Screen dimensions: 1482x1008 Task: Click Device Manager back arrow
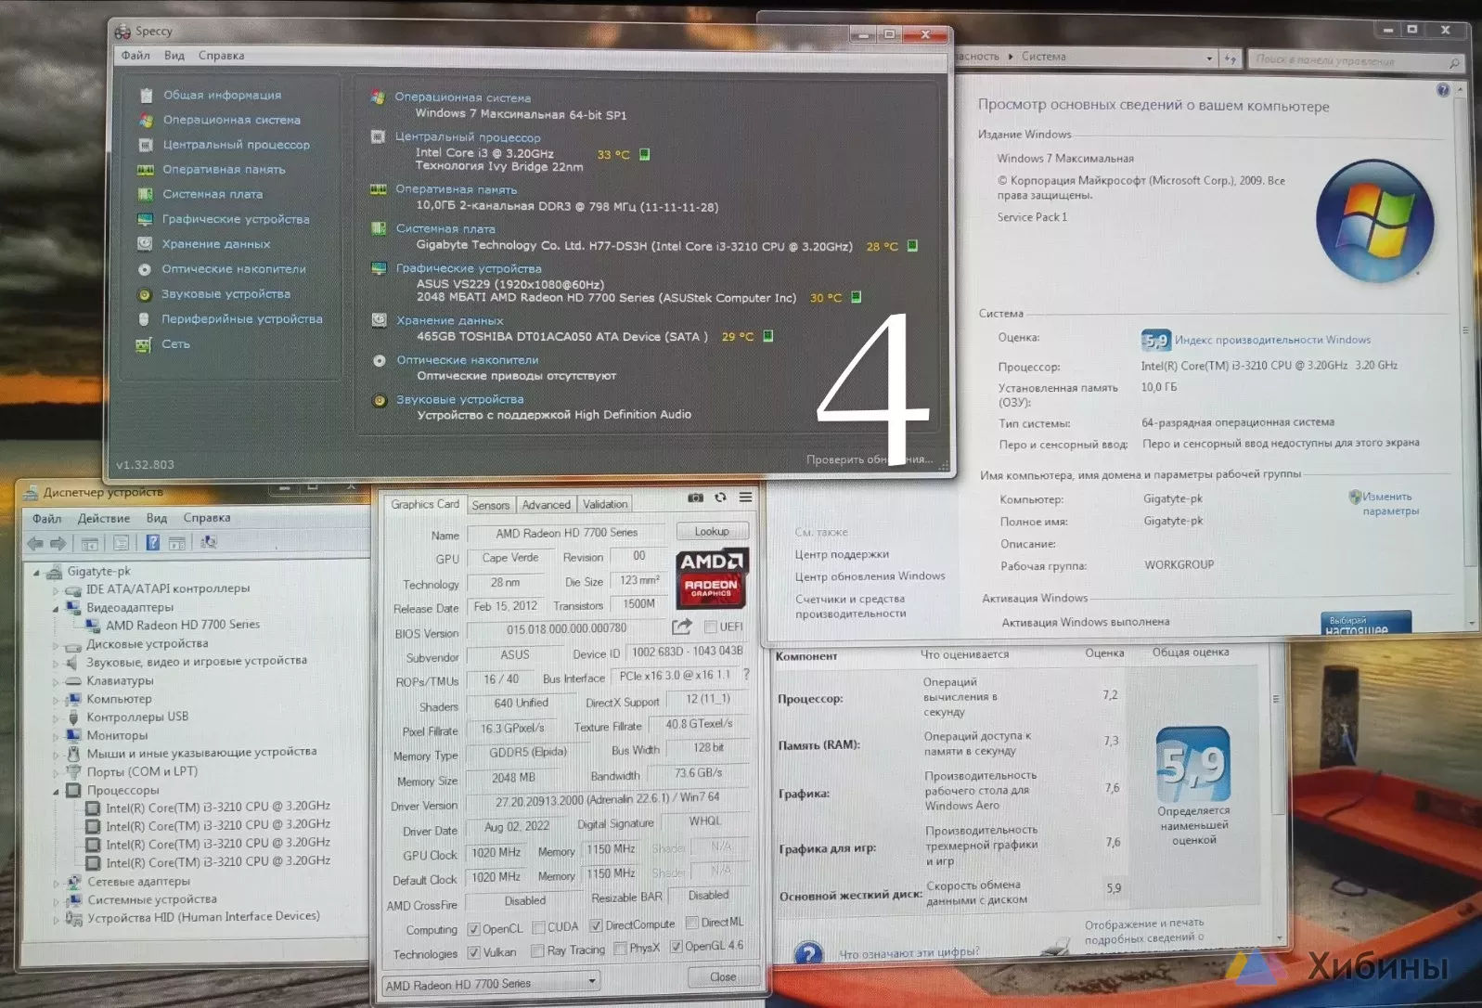click(35, 543)
